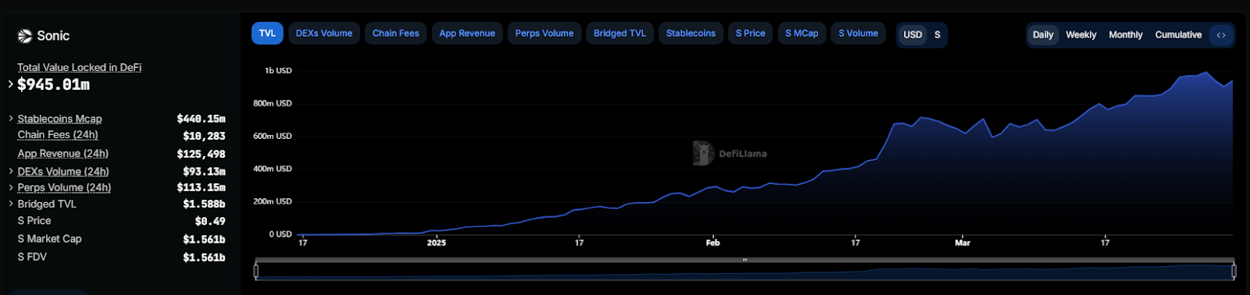Screen dimensions: 1250x295
Task: Click the $125,498 app revenue value
Action: click(x=201, y=155)
